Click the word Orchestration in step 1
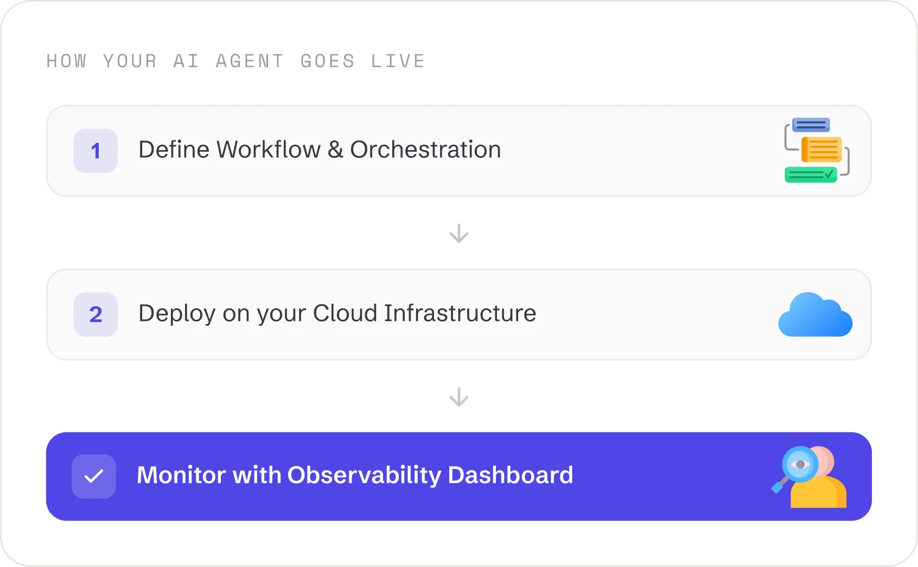 coord(425,150)
